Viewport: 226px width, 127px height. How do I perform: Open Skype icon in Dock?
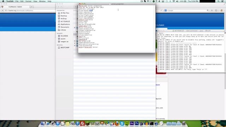click(x=122, y=123)
